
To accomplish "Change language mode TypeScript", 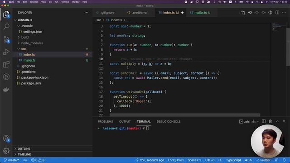I will click(x=233, y=160).
